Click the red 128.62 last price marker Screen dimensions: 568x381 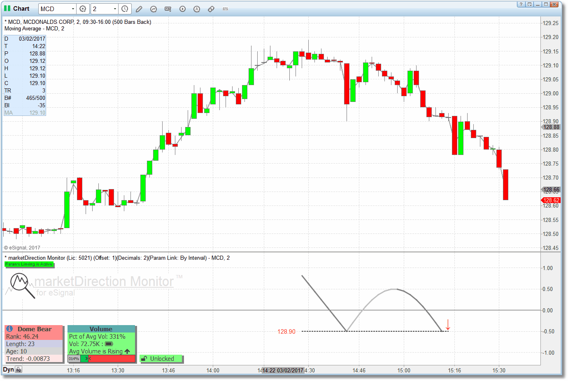(x=551, y=200)
